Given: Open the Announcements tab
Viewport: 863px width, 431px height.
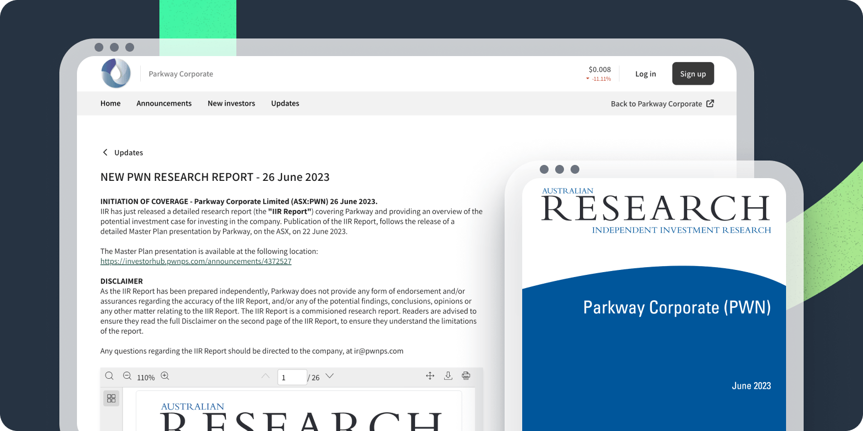Looking at the screenshot, I should (x=164, y=103).
